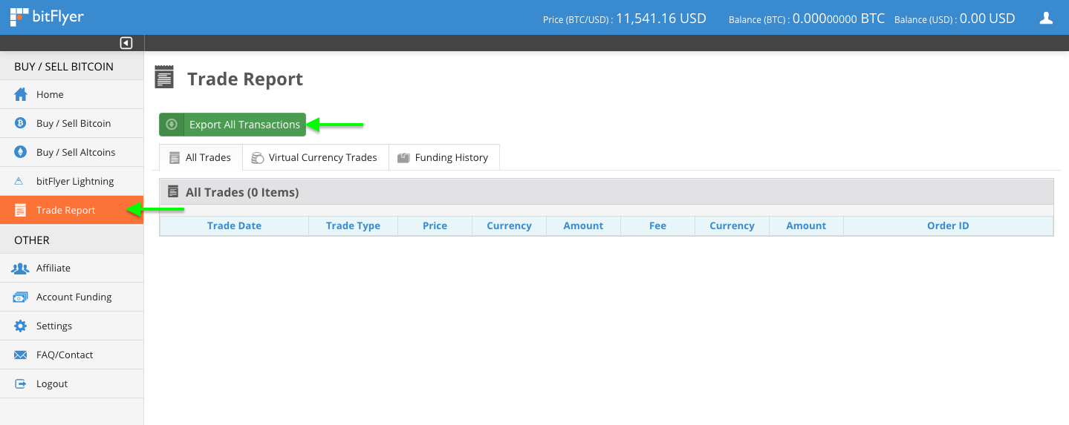Click the OTHER section heading
This screenshot has width=1069, height=425.
(32, 240)
